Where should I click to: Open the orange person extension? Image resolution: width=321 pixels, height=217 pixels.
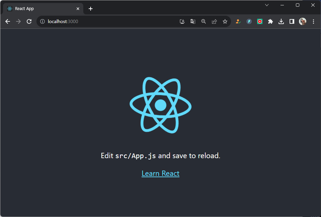(238, 21)
